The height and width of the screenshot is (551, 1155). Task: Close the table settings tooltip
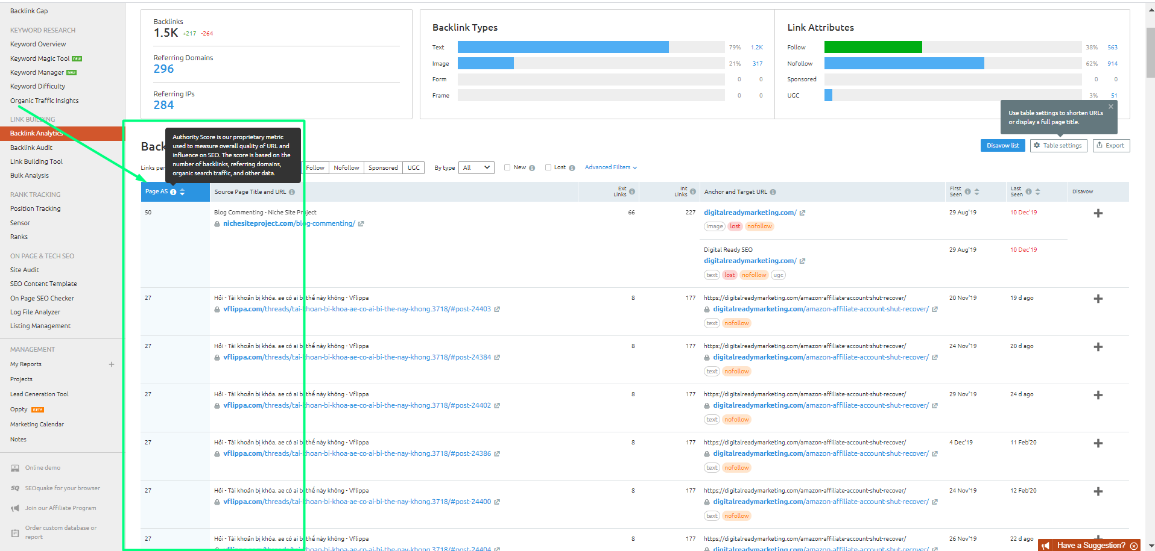pyautogui.click(x=1110, y=107)
